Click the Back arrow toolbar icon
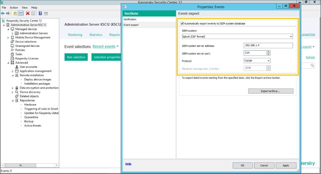The image size is (321, 174). 3,13
